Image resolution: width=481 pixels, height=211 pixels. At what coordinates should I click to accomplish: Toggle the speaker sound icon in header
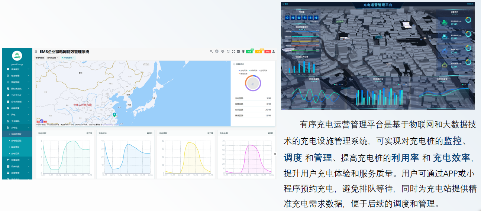click(x=223, y=51)
